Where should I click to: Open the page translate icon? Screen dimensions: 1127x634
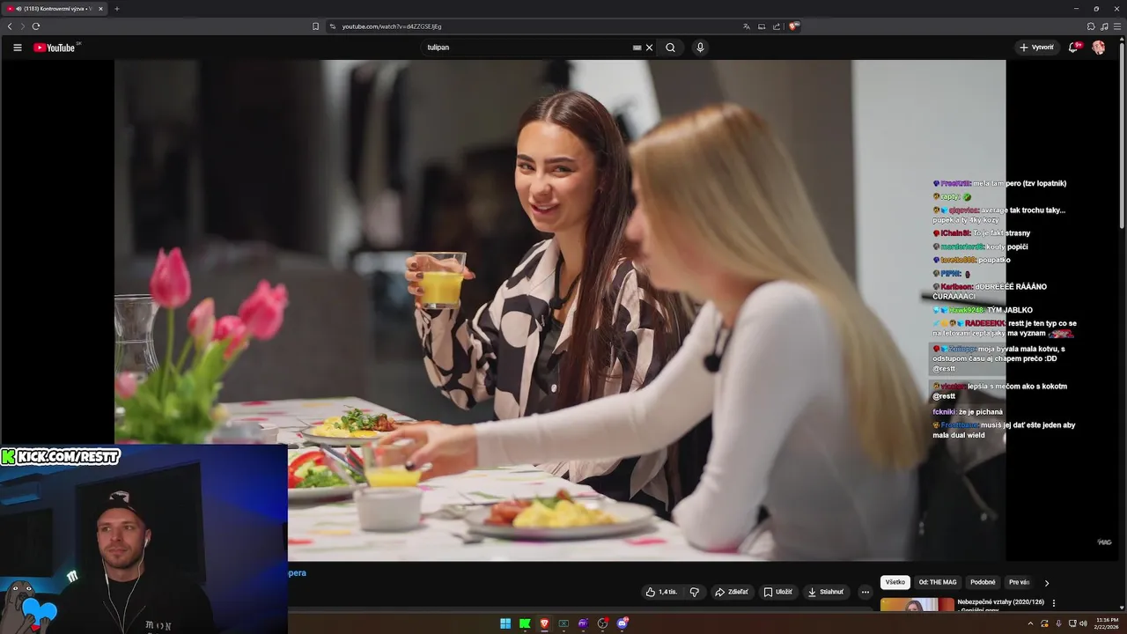(x=747, y=26)
